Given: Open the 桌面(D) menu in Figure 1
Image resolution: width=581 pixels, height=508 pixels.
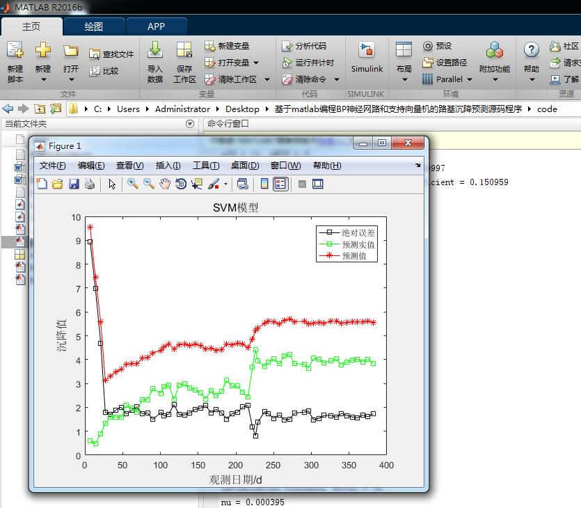Looking at the screenshot, I should click(245, 166).
